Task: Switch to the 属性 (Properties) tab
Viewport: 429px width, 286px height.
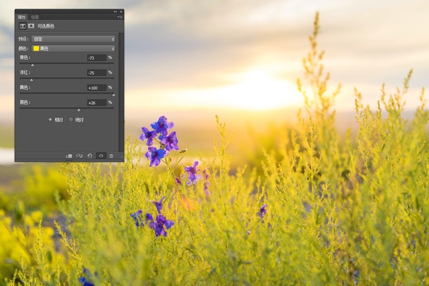Action: (21, 17)
